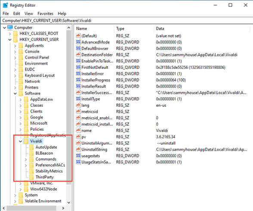Viewport: 253px width, 211px height.
Task: Click tree pane scroll up arrow
Action: [69, 28]
